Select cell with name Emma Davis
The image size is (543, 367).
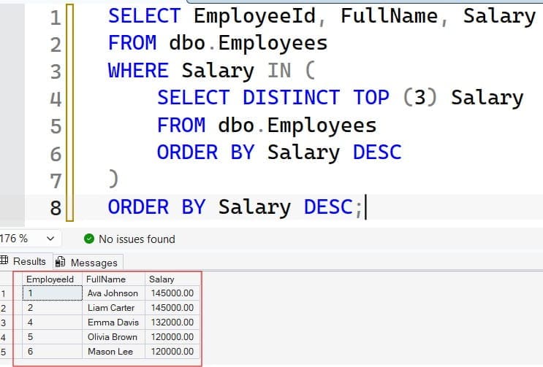coord(113,322)
